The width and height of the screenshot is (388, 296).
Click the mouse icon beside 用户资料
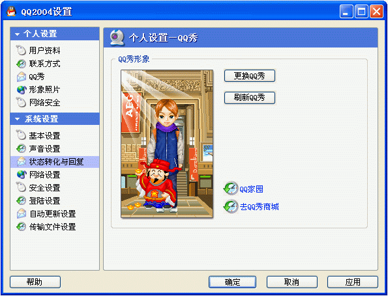coord(21,50)
